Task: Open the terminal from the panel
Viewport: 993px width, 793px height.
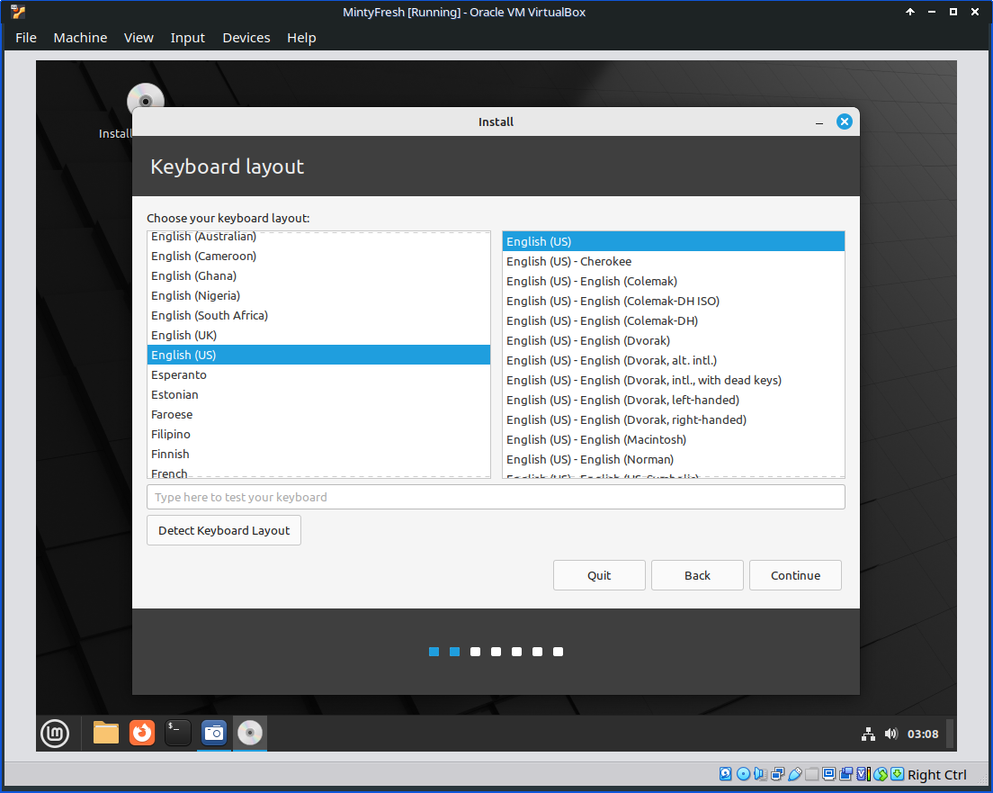Action: [x=178, y=733]
